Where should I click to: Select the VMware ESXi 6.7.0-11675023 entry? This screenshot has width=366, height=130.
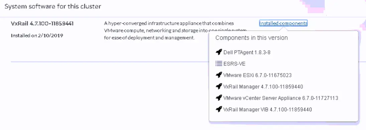257,75
